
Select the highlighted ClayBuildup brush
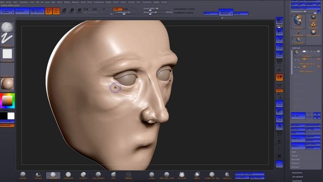pos(53,175)
